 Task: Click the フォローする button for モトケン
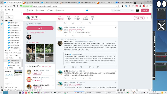[139, 18]
